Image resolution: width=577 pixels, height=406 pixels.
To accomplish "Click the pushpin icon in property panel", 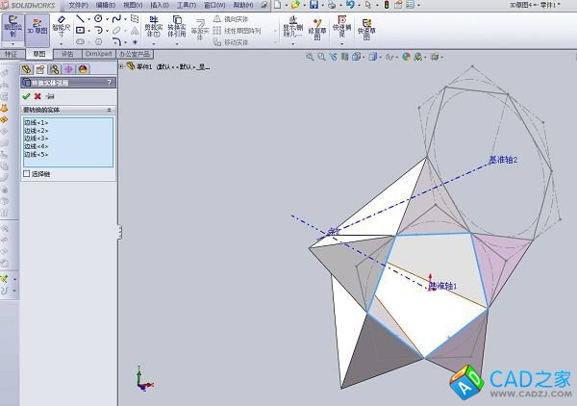I will (49, 96).
